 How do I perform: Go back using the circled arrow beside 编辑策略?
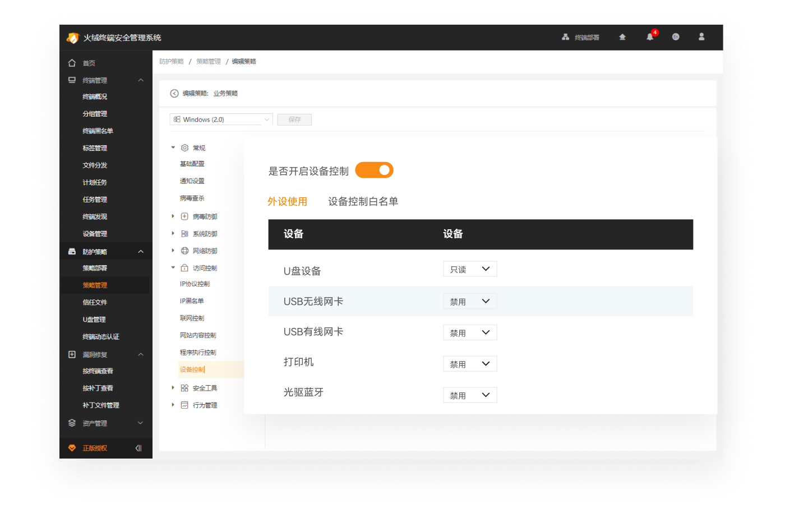point(174,93)
